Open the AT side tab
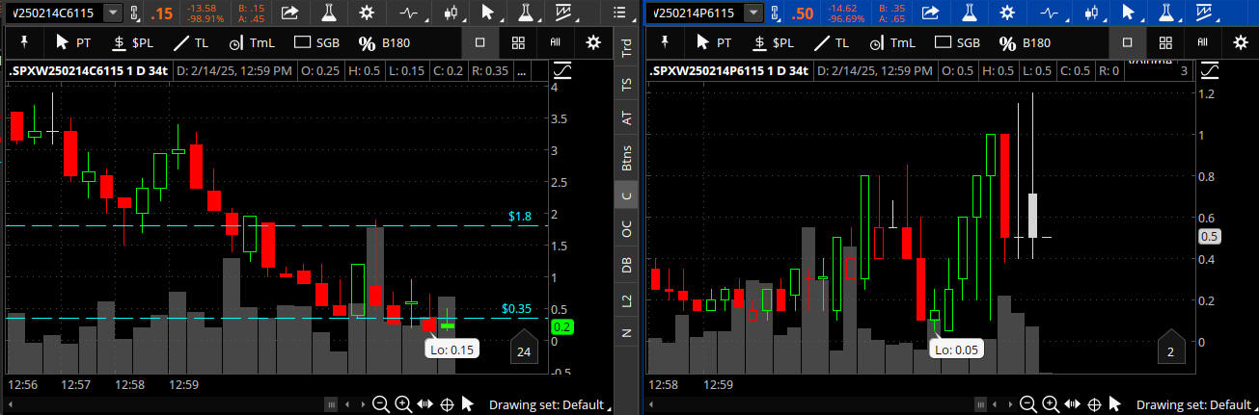Viewport: 1259px width, 415px height. point(627,117)
